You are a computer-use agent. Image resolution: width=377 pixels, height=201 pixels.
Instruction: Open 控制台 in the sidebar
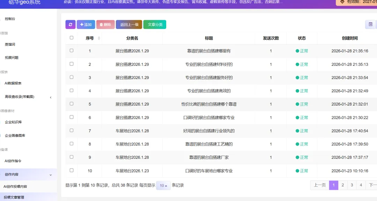(x=10, y=19)
